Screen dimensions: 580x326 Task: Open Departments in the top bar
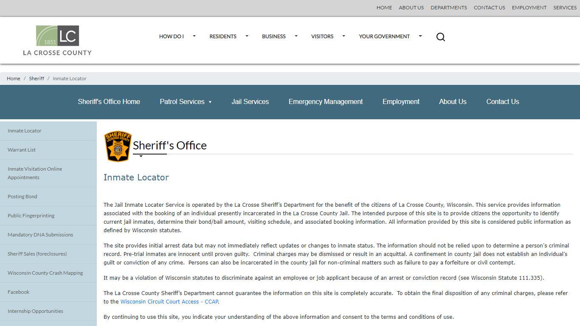[449, 8]
